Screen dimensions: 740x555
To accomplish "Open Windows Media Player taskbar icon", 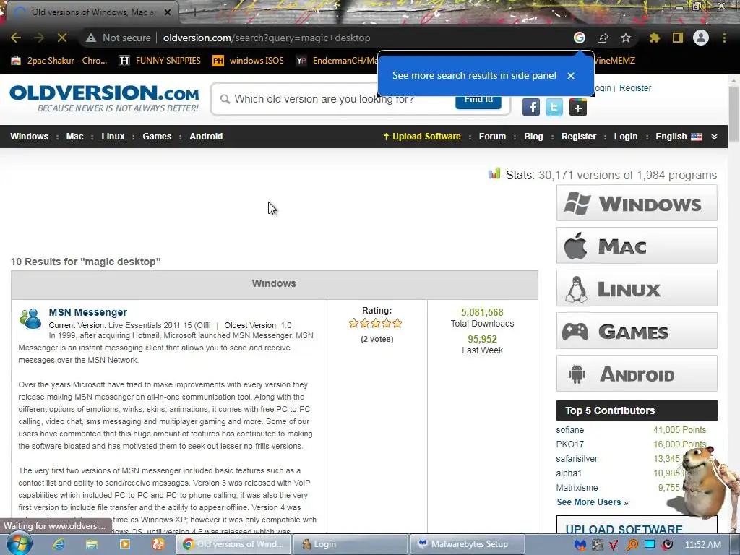I will 125,544.
